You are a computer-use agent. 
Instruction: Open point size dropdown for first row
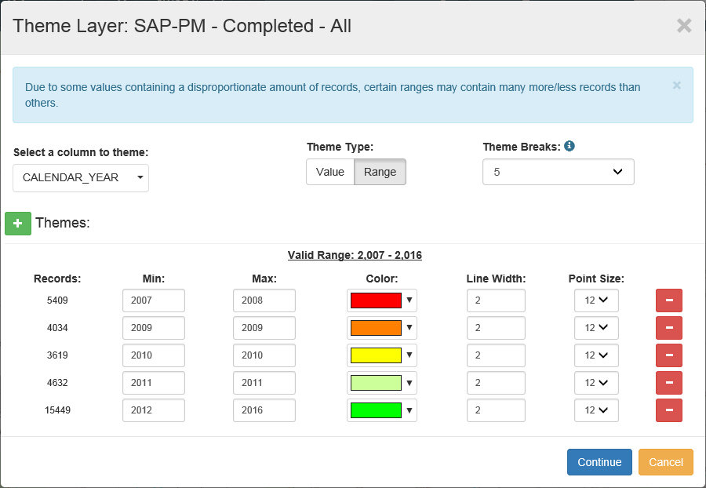595,300
